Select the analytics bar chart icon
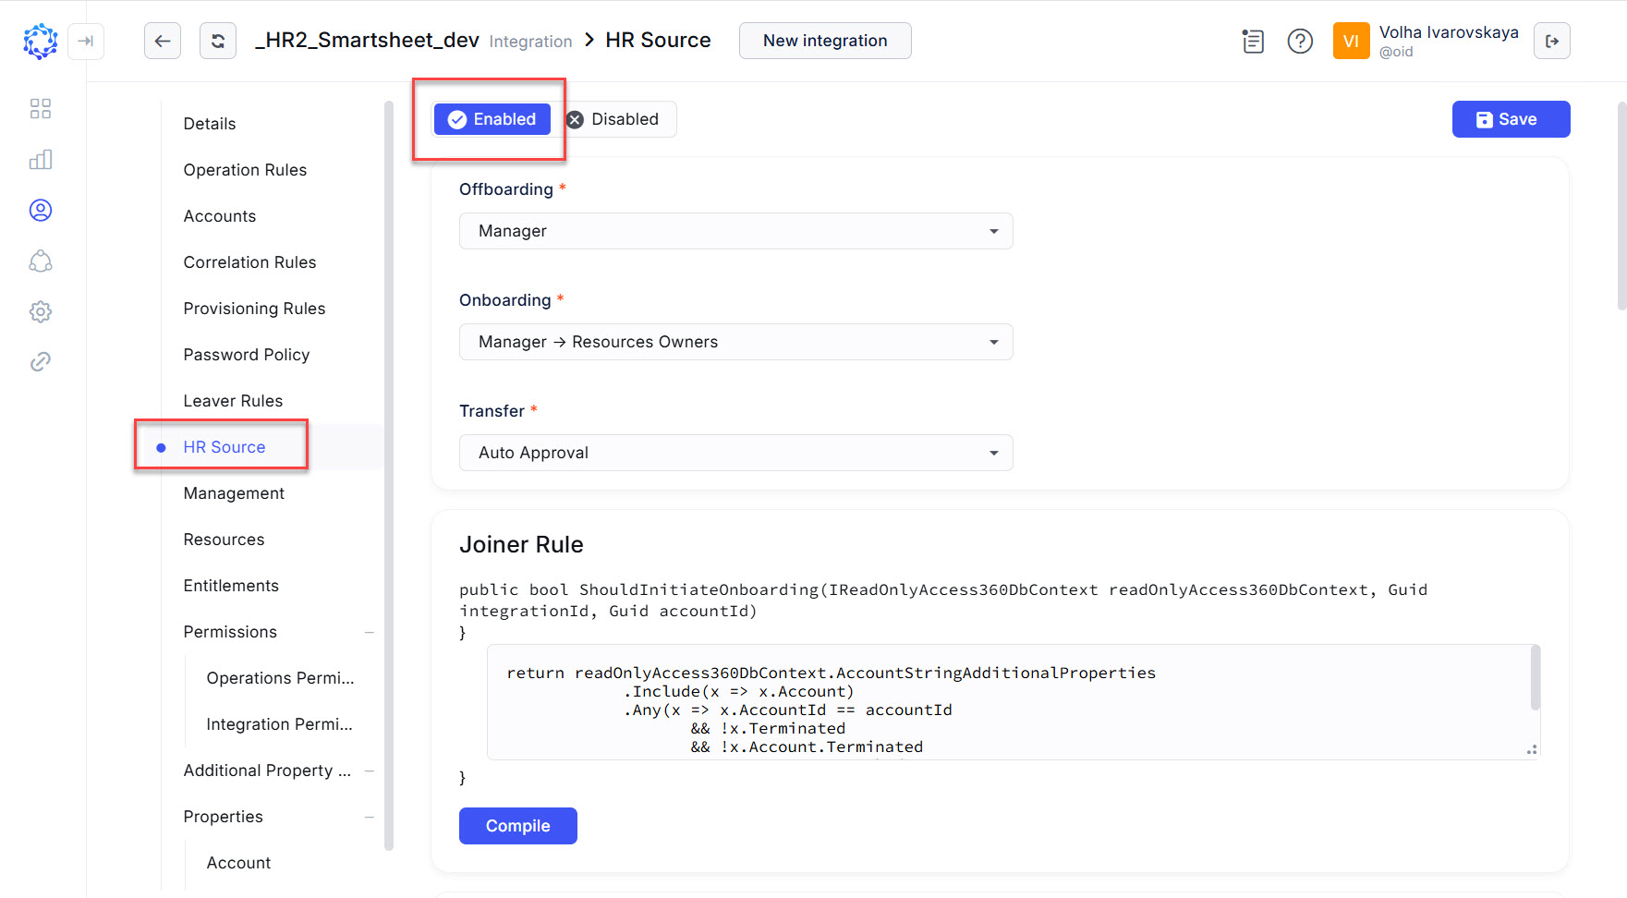This screenshot has height=898, width=1627. pyautogui.click(x=40, y=159)
